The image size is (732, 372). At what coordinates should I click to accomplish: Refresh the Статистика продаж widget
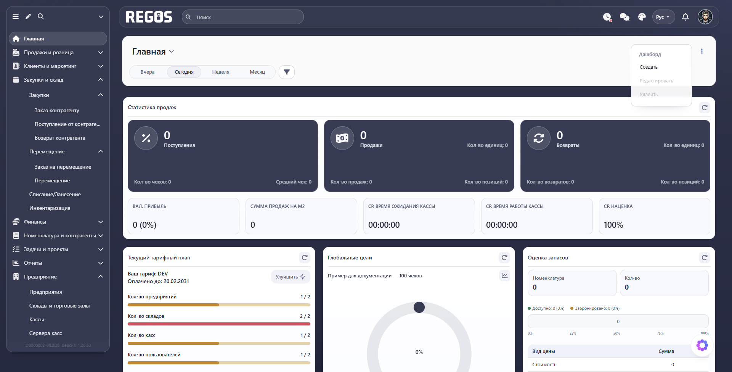pyautogui.click(x=705, y=108)
